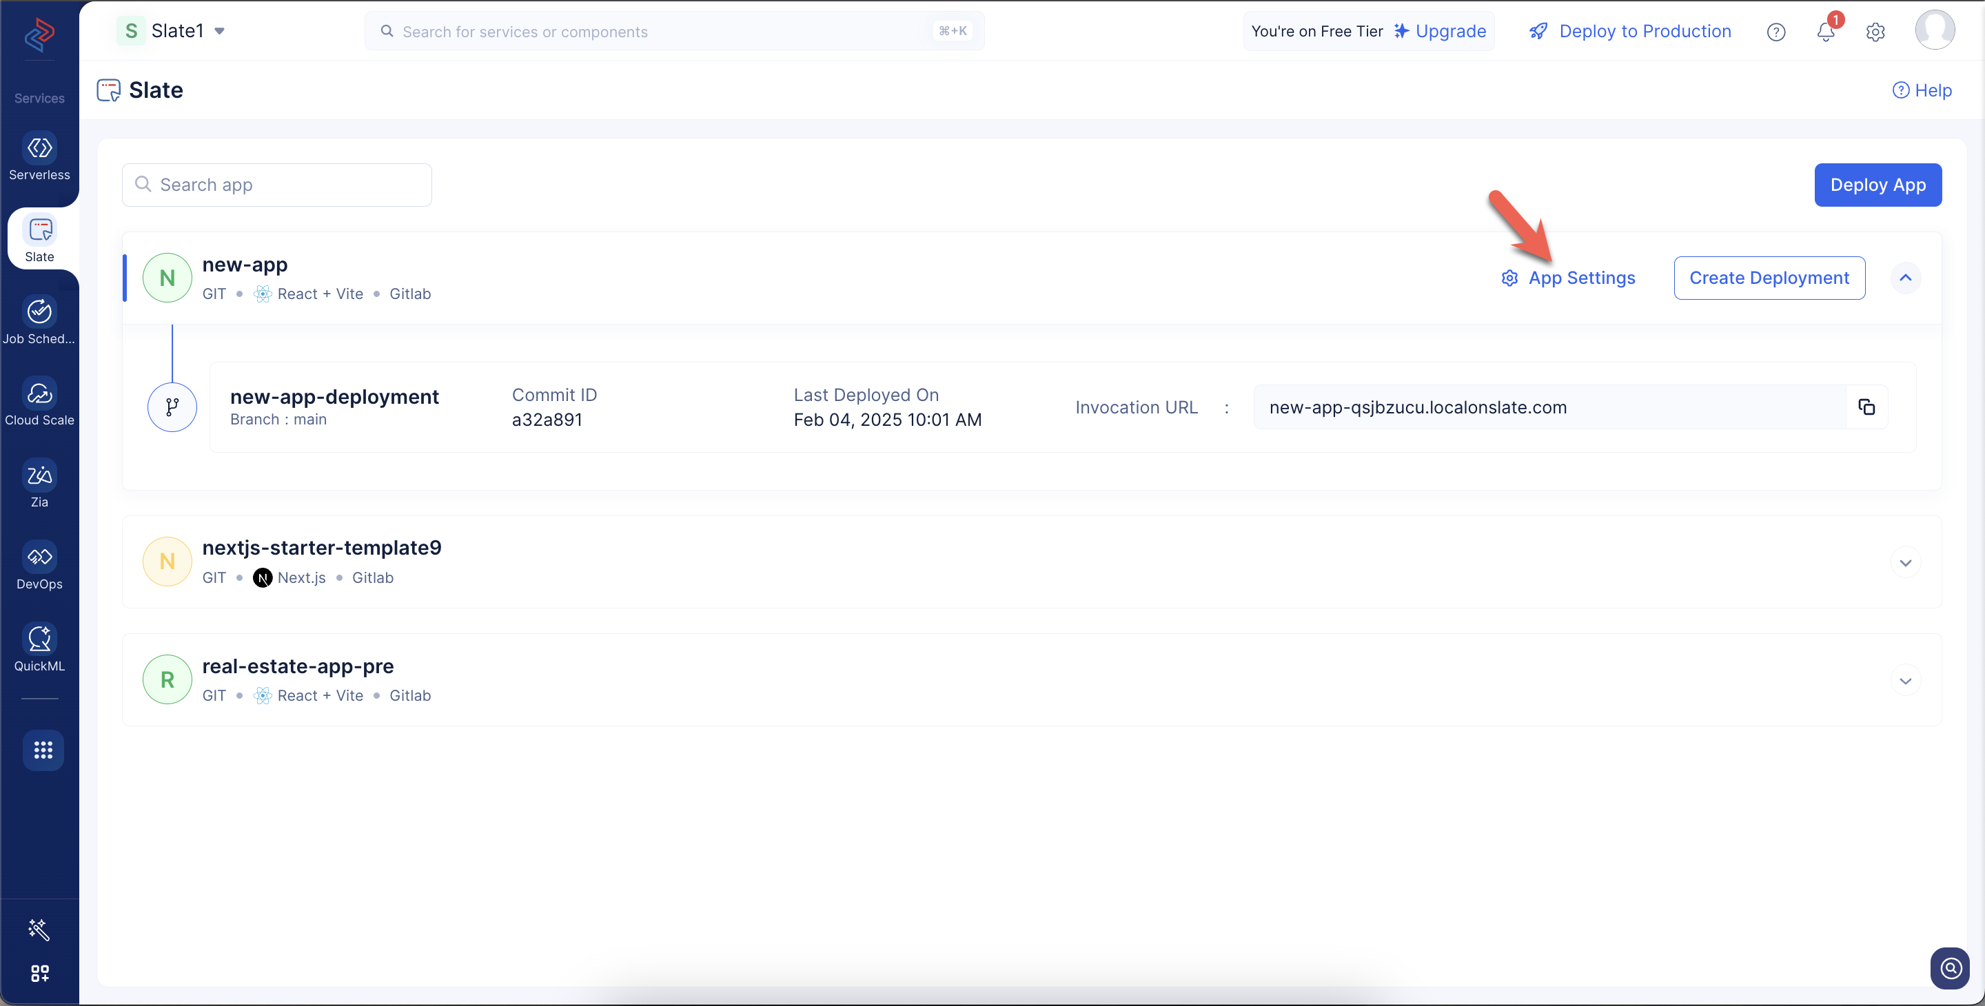Click the top bar settings gear

click(x=1875, y=32)
